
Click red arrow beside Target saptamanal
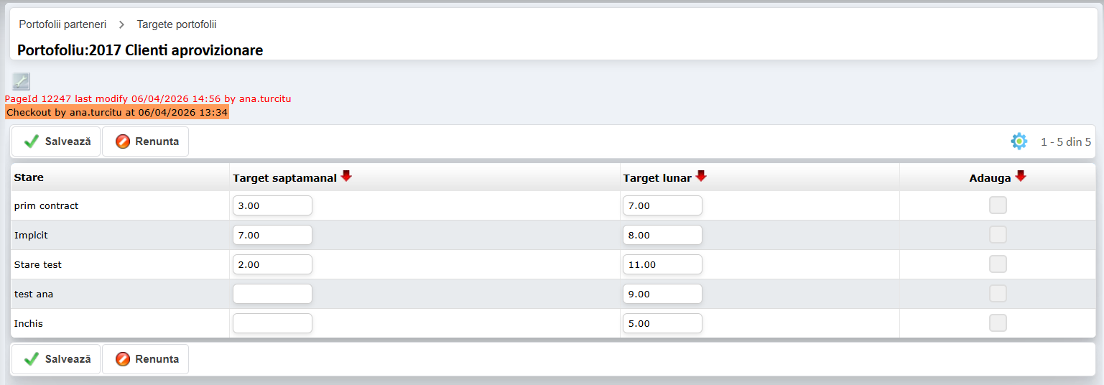tap(346, 176)
